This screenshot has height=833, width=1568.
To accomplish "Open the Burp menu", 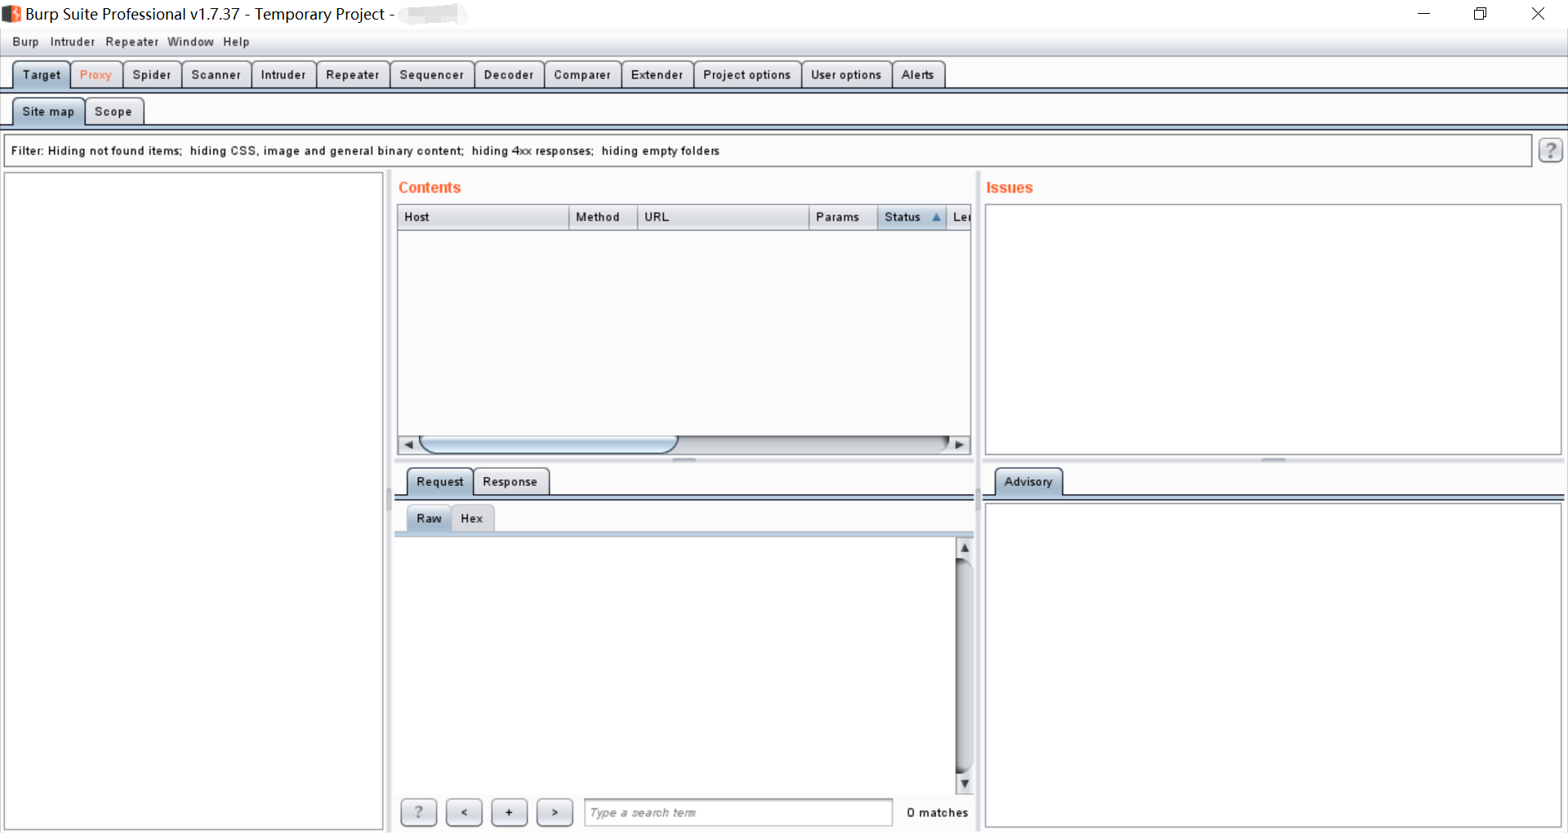I will pyautogui.click(x=25, y=42).
